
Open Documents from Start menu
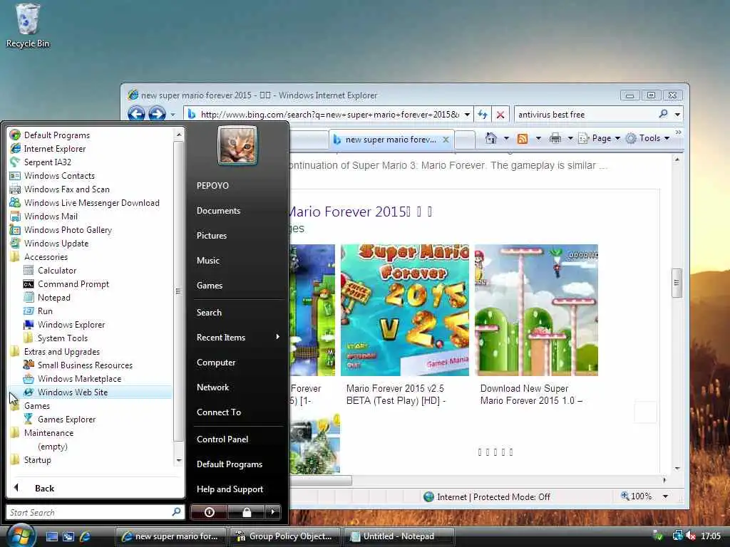(218, 211)
